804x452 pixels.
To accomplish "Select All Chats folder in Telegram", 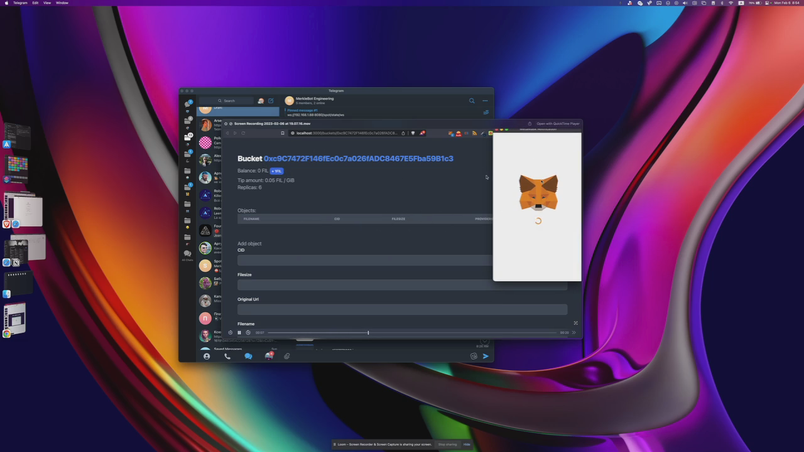I will point(187,256).
